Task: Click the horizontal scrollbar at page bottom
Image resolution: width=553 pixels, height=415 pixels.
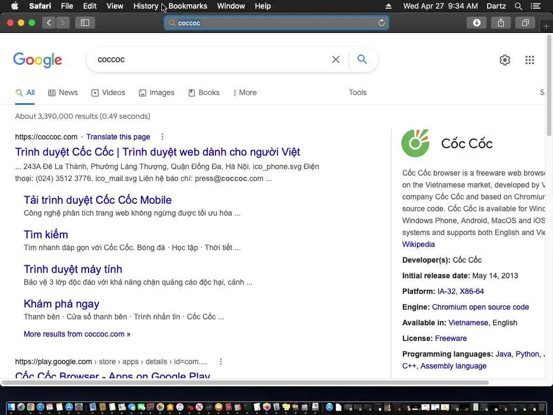Action: [x=245, y=383]
